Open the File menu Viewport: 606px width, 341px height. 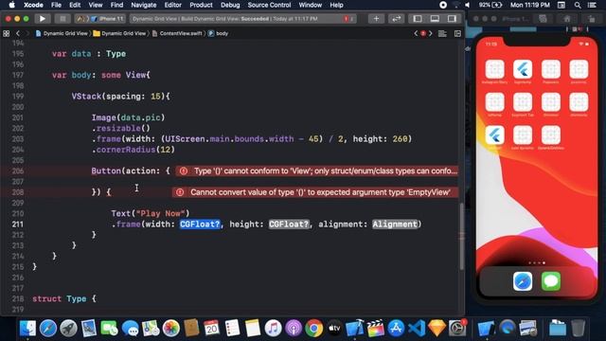tap(56, 5)
